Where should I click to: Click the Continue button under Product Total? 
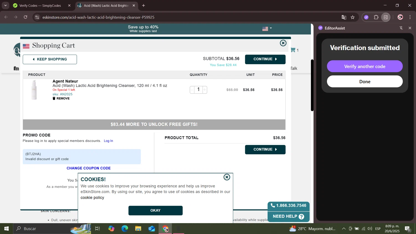coord(265,149)
